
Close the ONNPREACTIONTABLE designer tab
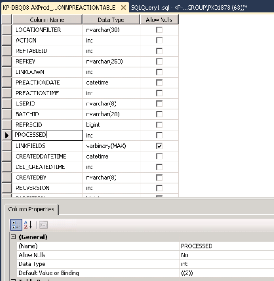[x=124, y=8]
